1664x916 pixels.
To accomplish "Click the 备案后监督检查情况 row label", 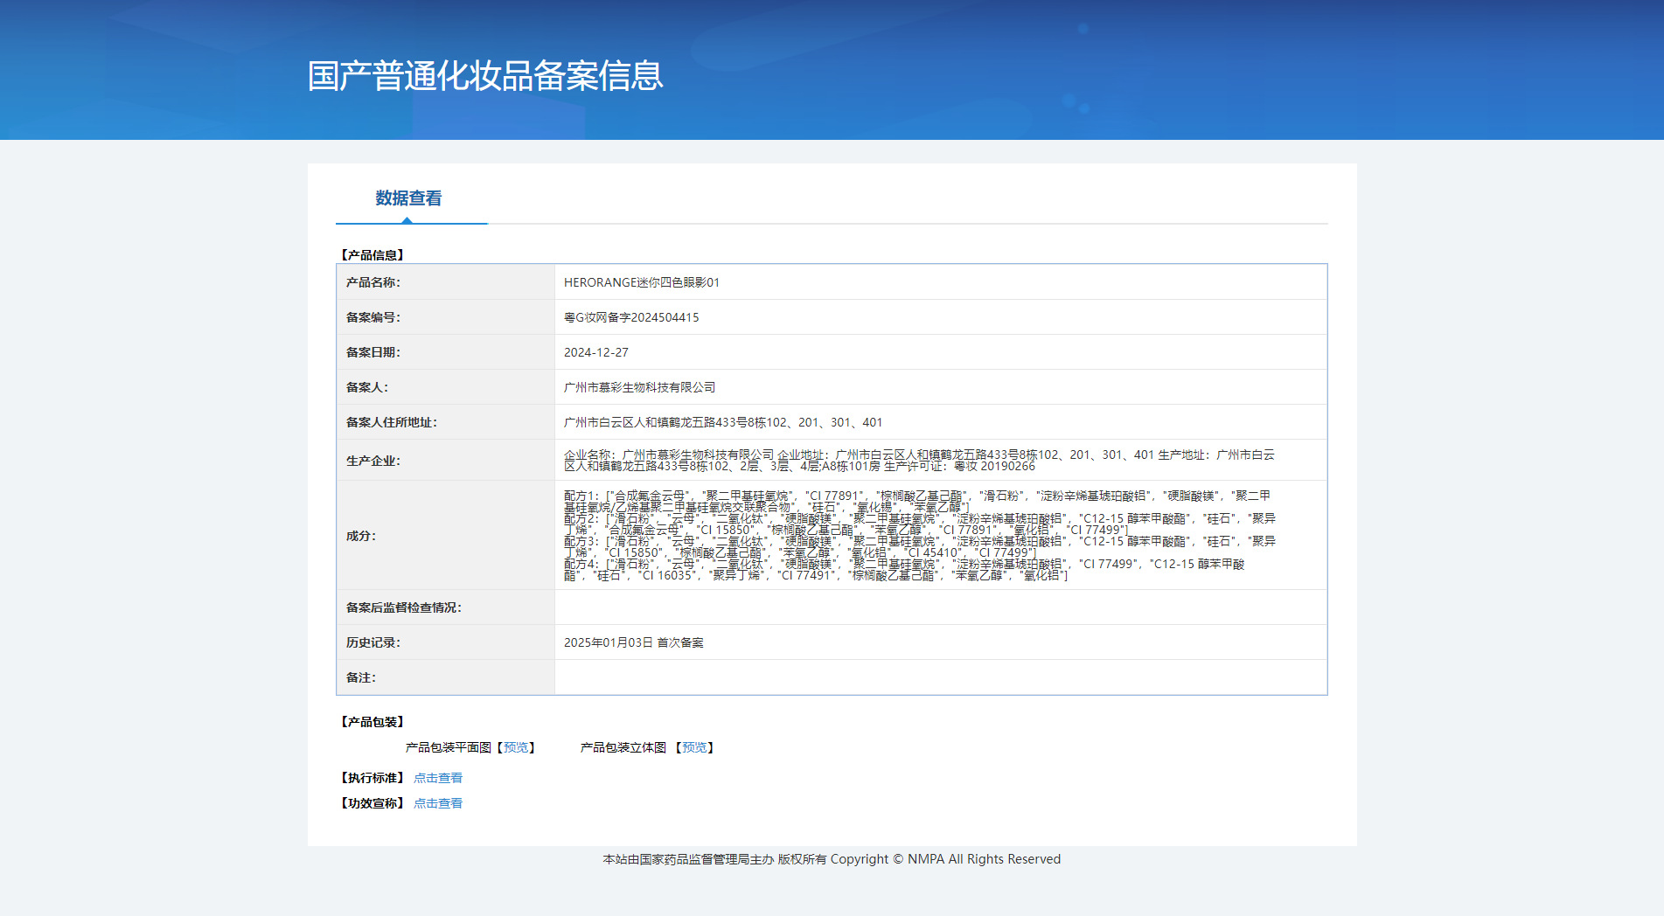I will [x=403, y=607].
